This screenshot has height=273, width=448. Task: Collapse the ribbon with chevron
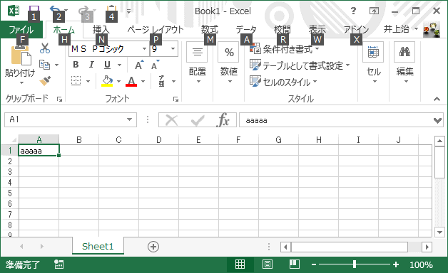pyautogui.click(x=437, y=99)
